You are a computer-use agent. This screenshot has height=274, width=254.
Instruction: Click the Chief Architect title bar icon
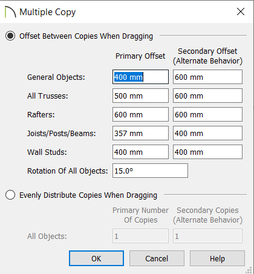(10, 11)
